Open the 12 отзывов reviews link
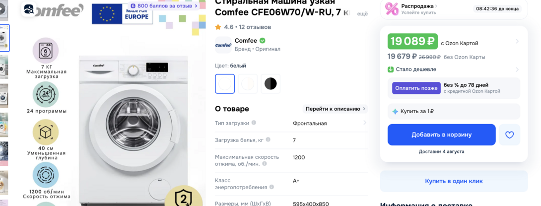 (255, 27)
